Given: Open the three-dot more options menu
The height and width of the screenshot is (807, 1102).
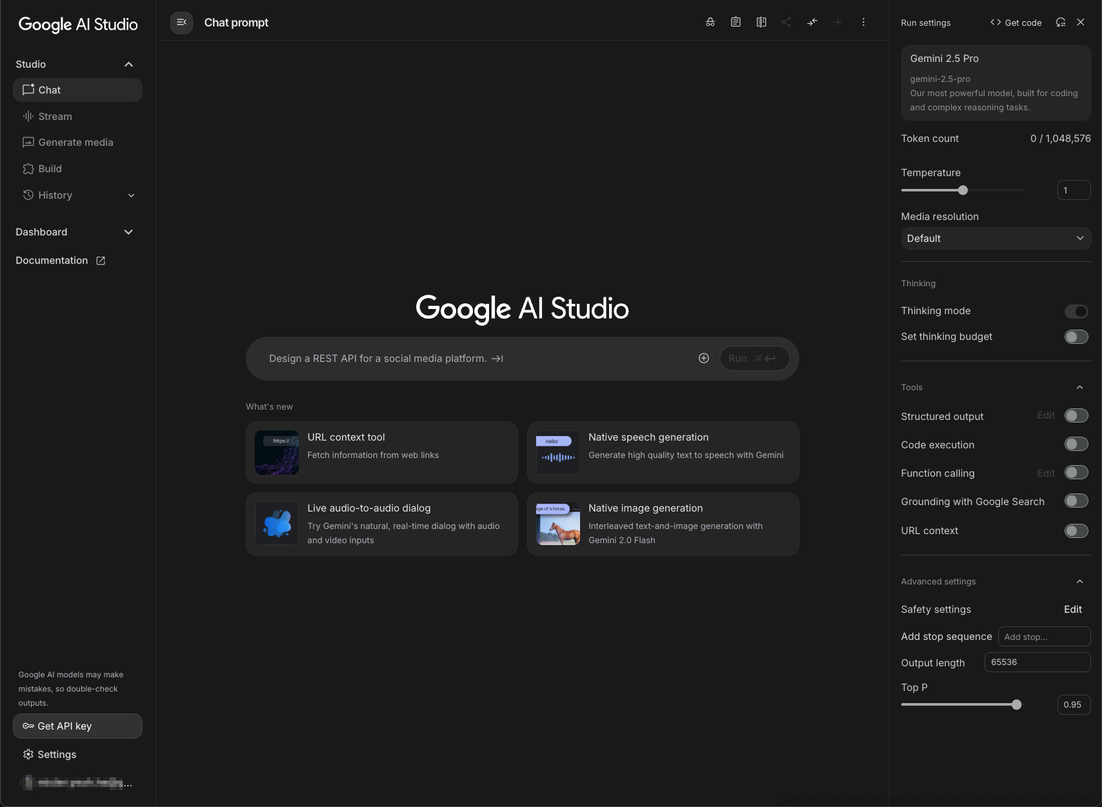Looking at the screenshot, I should [x=863, y=22].
